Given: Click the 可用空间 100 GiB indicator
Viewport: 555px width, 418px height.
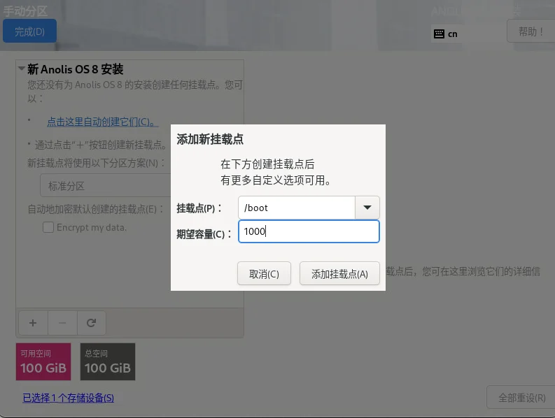Looking at the screenshot, I should pyautogui.click(x=43, y=361).
